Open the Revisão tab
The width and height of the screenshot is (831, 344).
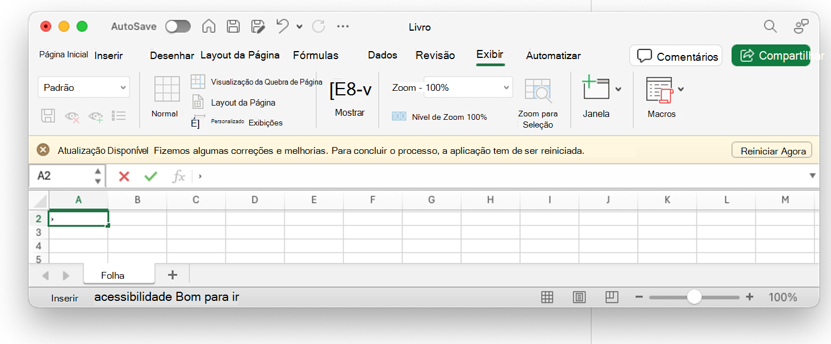point(435,55)
